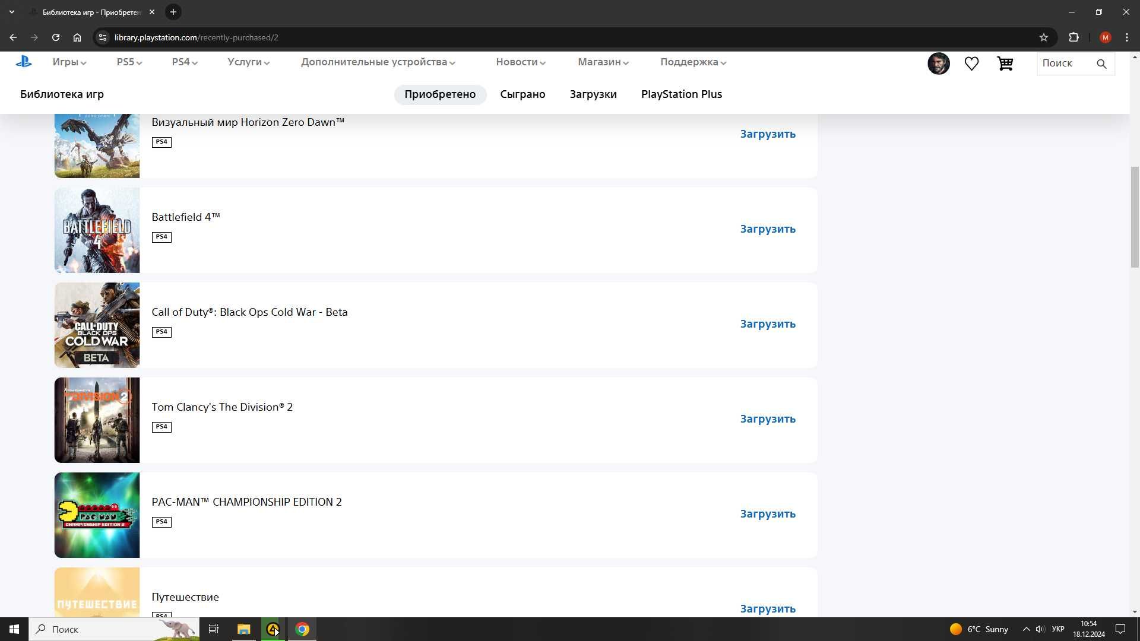This screenshot has height=641, width=1140.
Task: Open Task View on the taskbar
Action: click(x=214, y=629)
